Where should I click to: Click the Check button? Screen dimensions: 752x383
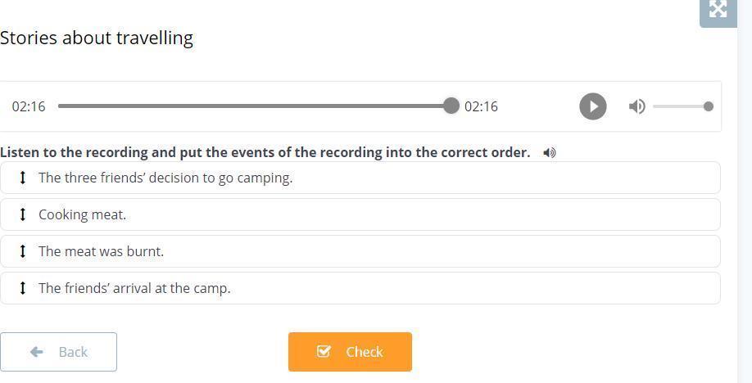coord(350,352)
